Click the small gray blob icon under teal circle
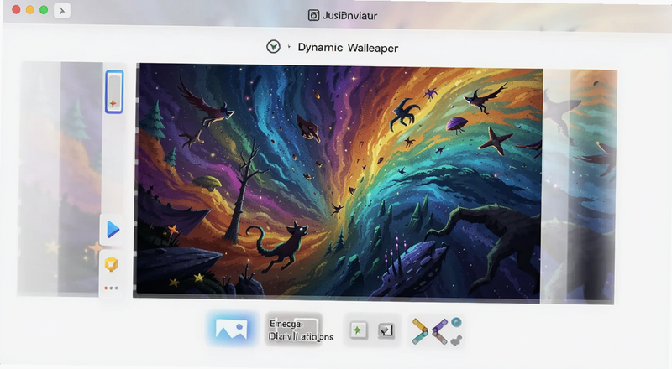This screenshot has height=369, width=672. pyautogui.click(x=457, y=340)
